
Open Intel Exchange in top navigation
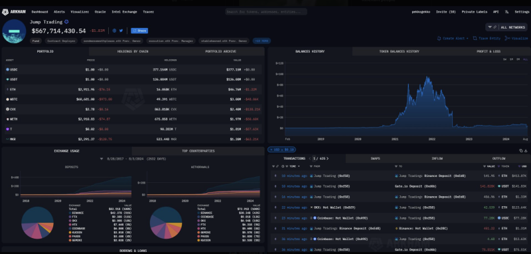click(x=124, y=12)
